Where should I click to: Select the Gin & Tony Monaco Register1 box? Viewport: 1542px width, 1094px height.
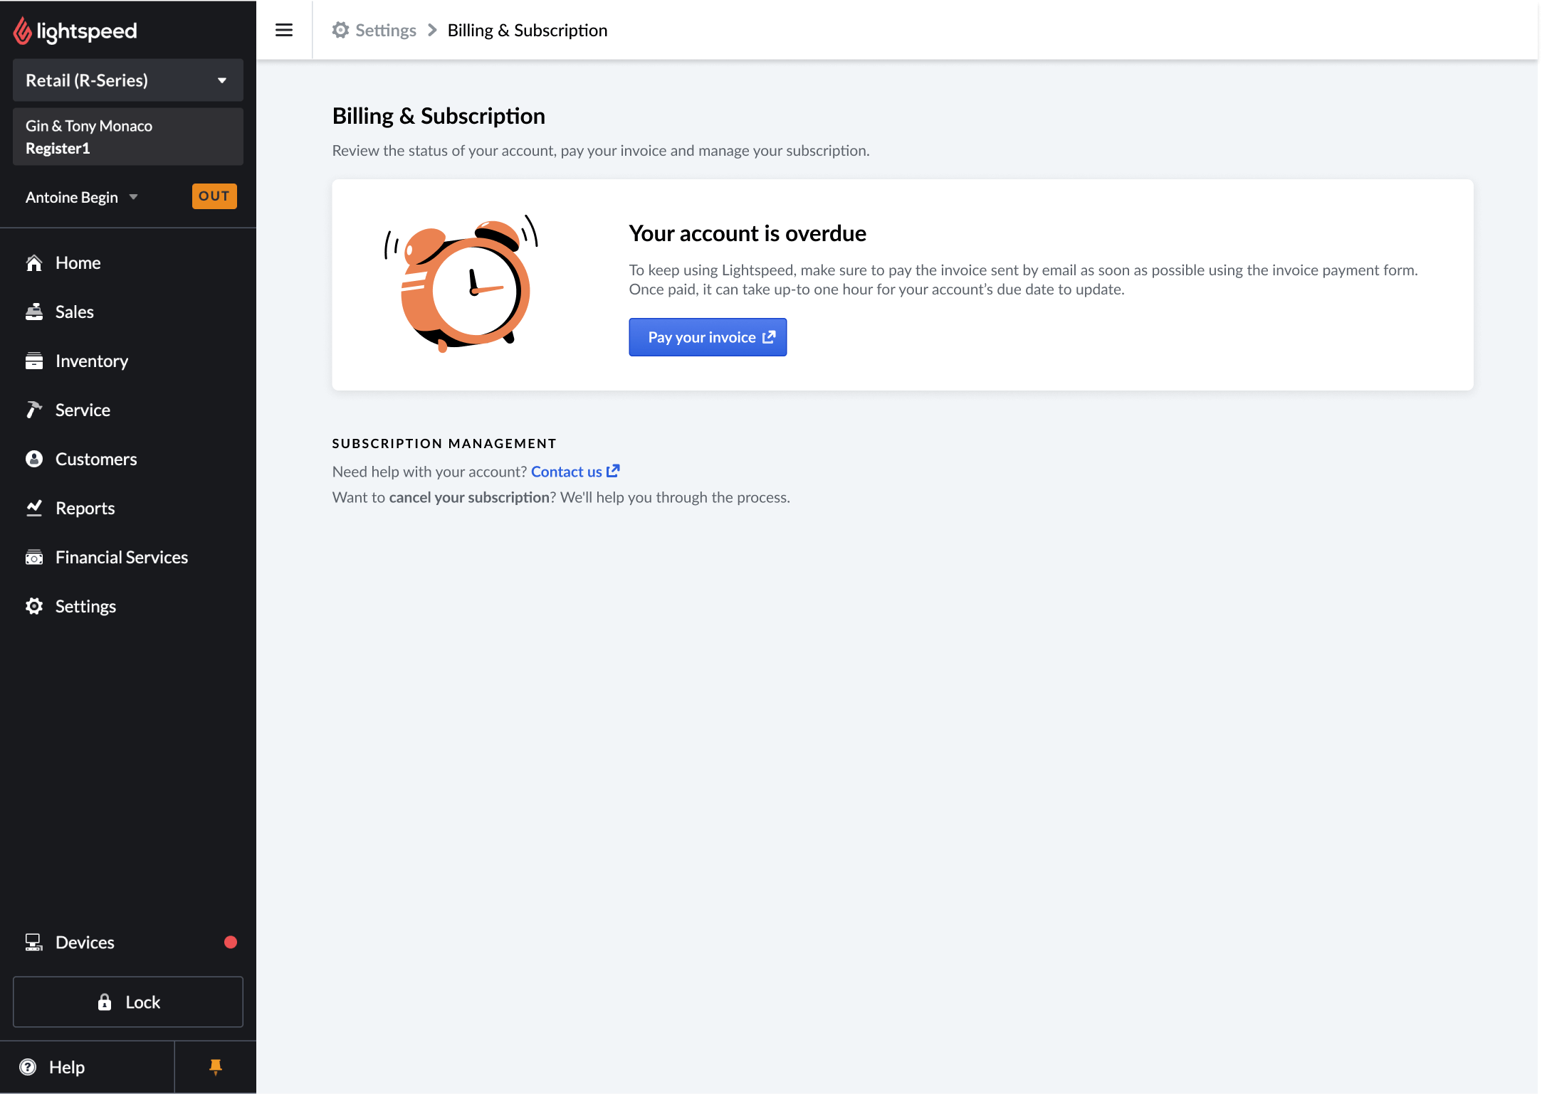[x=128, y=137]
